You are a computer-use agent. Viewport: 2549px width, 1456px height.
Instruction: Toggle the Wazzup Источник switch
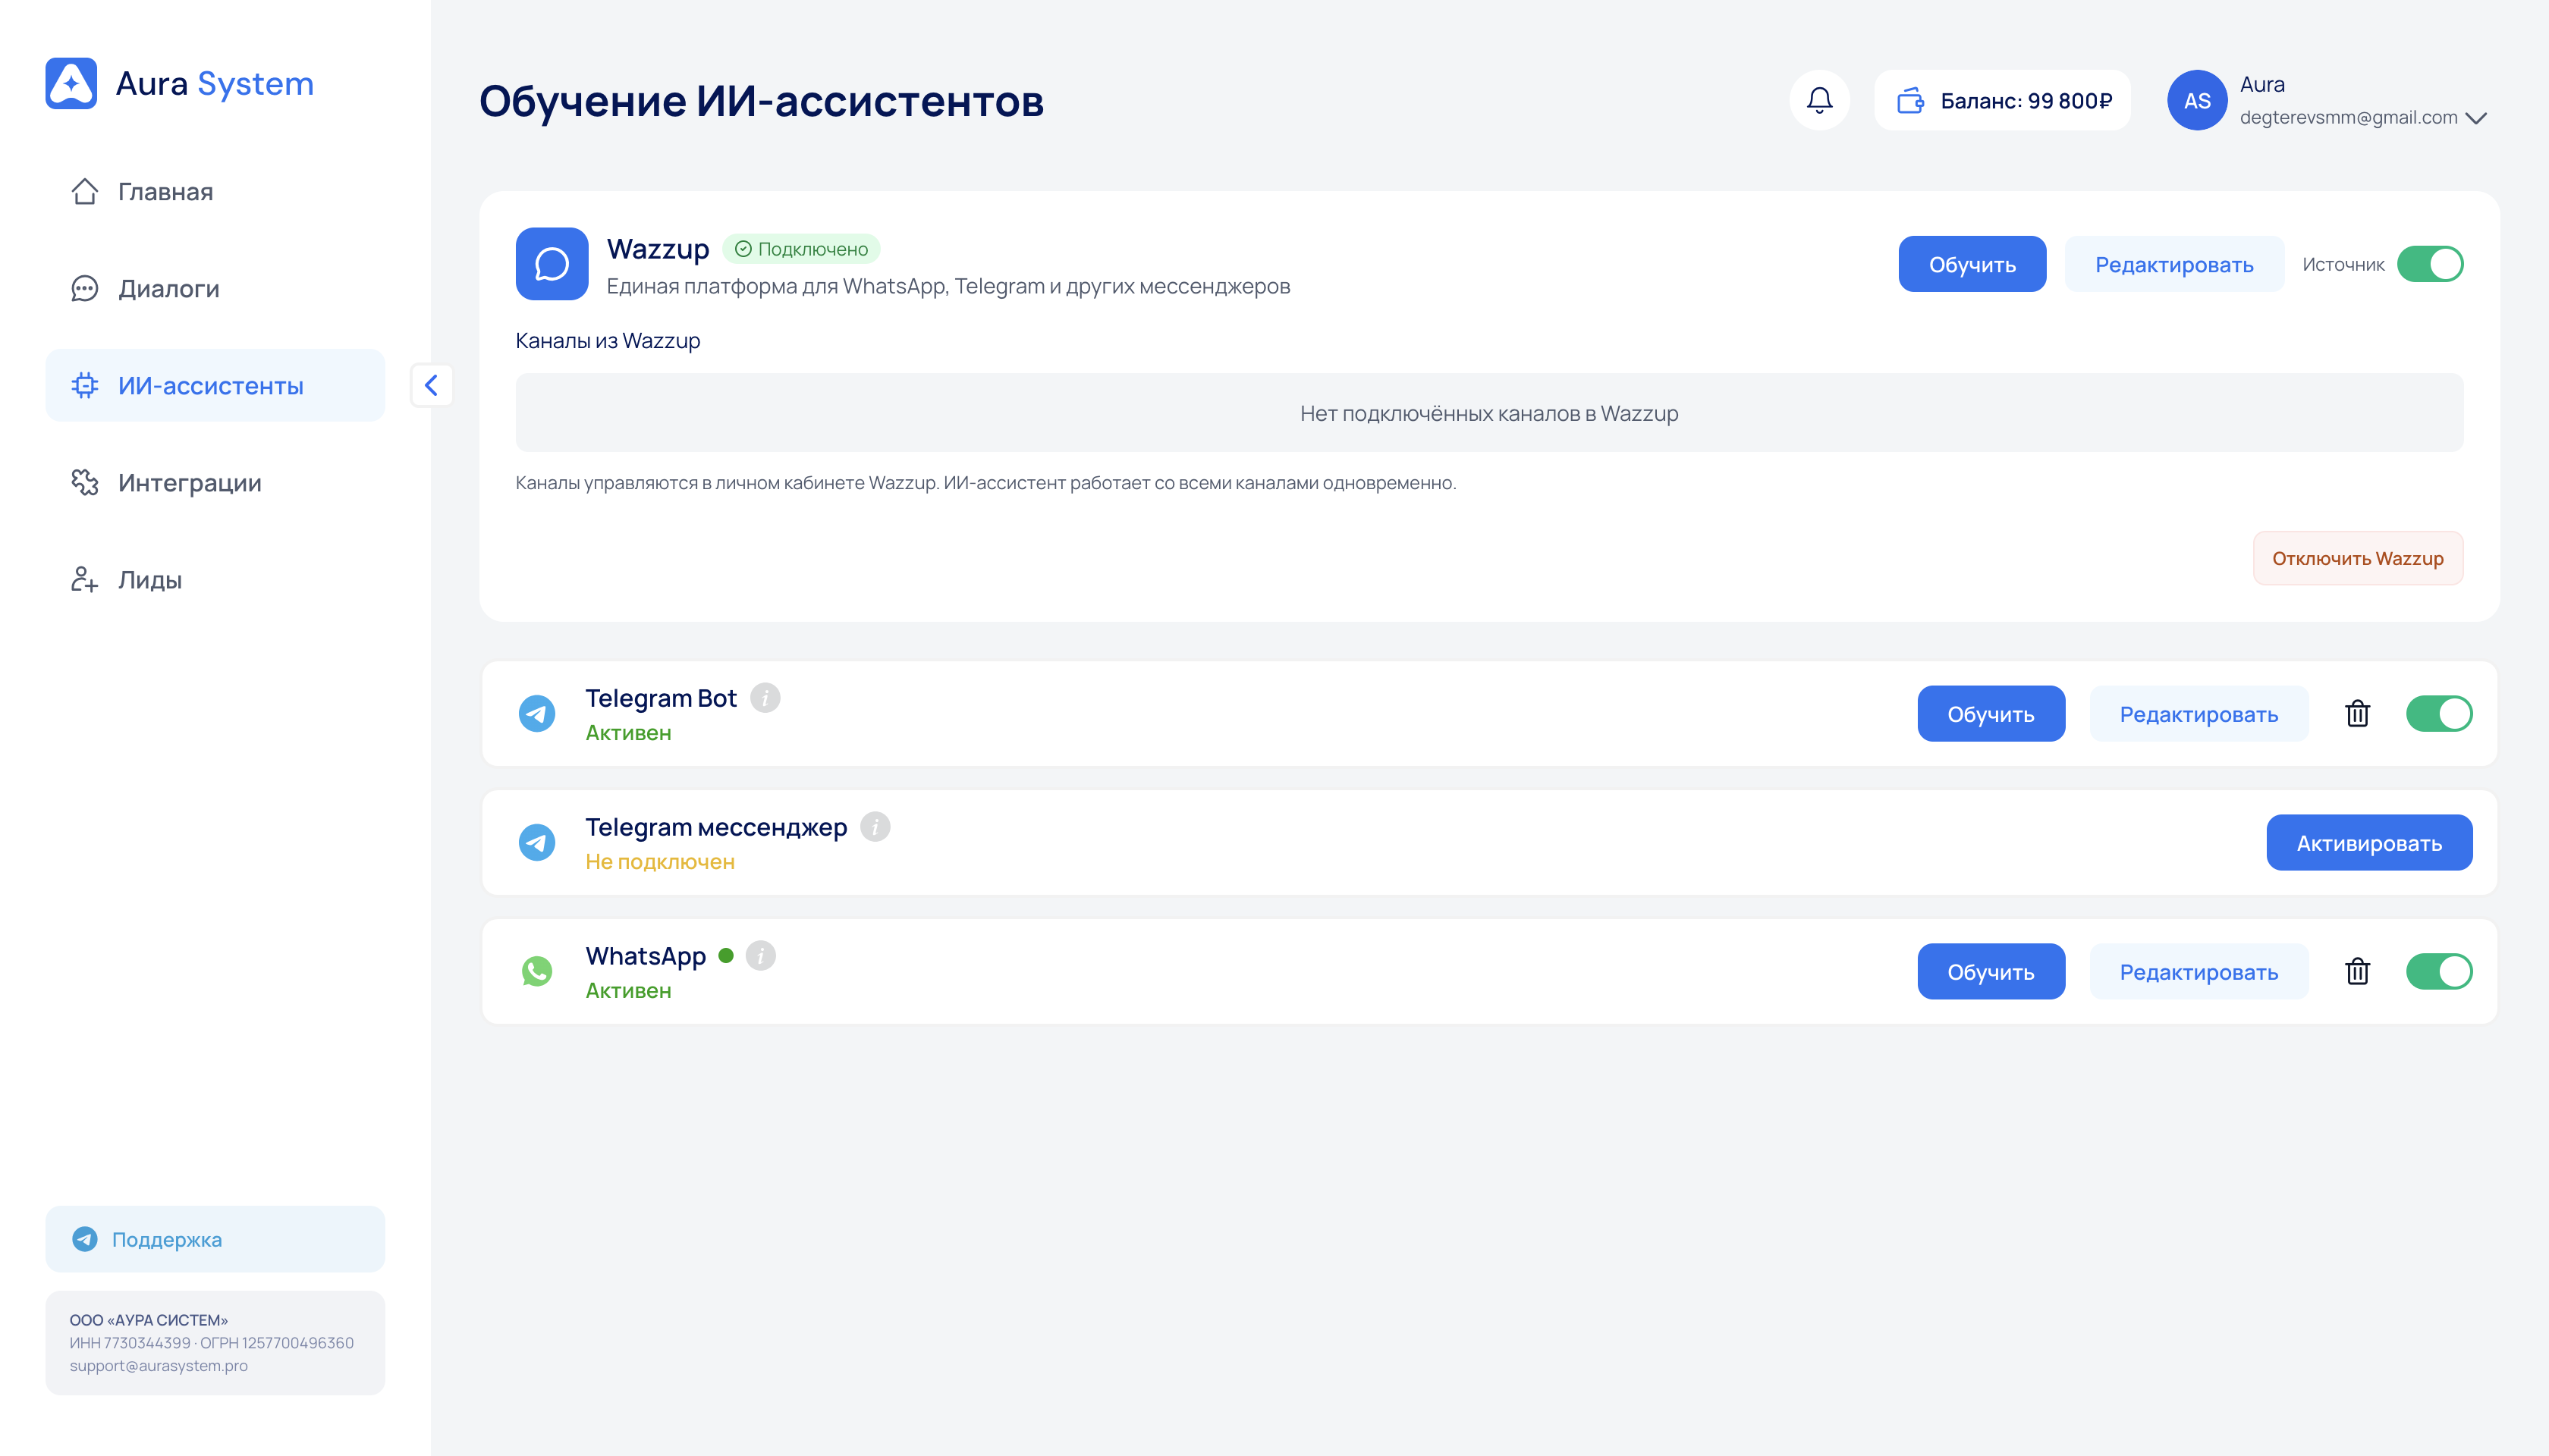[2429, 264]
